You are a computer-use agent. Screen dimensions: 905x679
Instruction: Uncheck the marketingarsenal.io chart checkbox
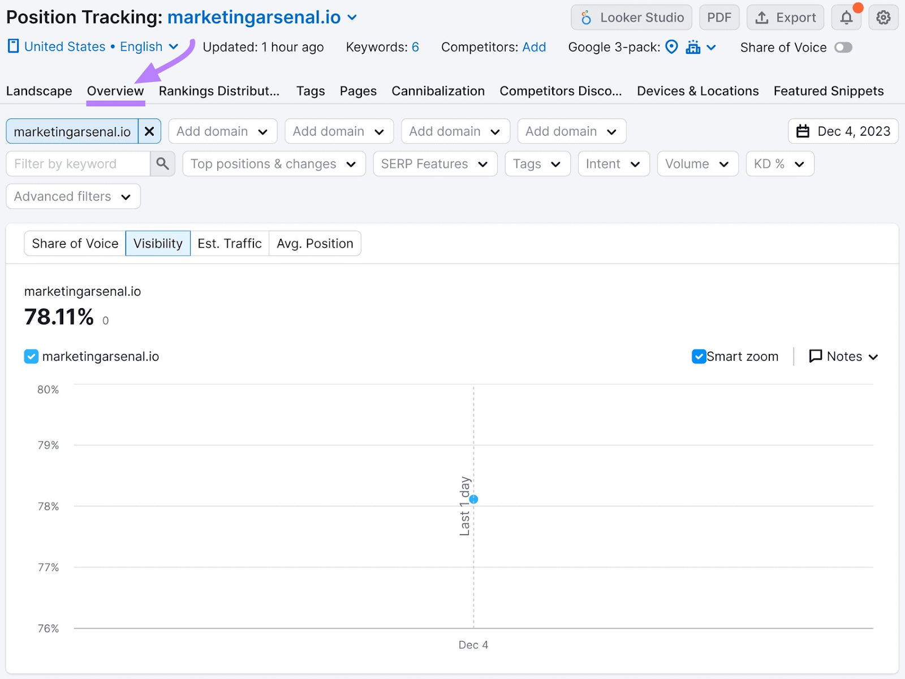point(31,356)
